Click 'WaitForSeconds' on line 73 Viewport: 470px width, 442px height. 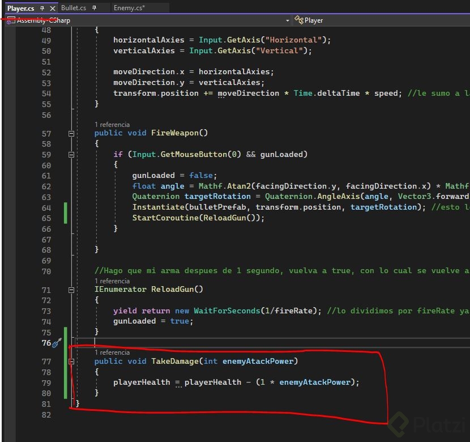click(227, 311)
